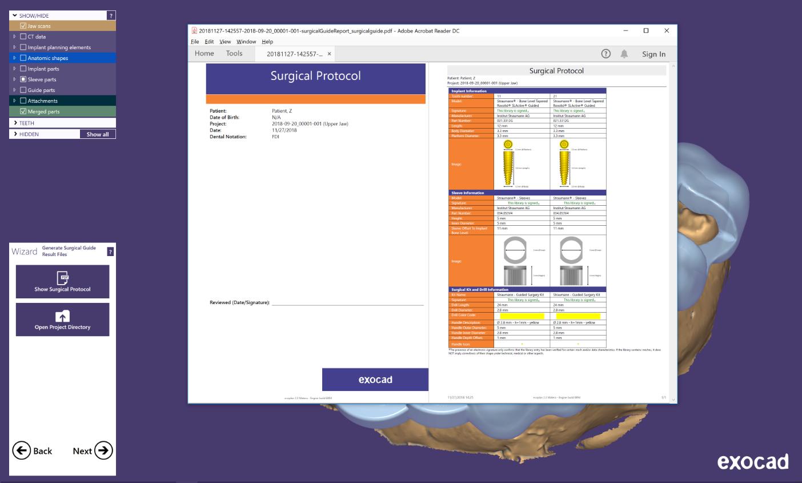
Task: Open the Acrobat help question mark icon
Action: tap(606, 54)
